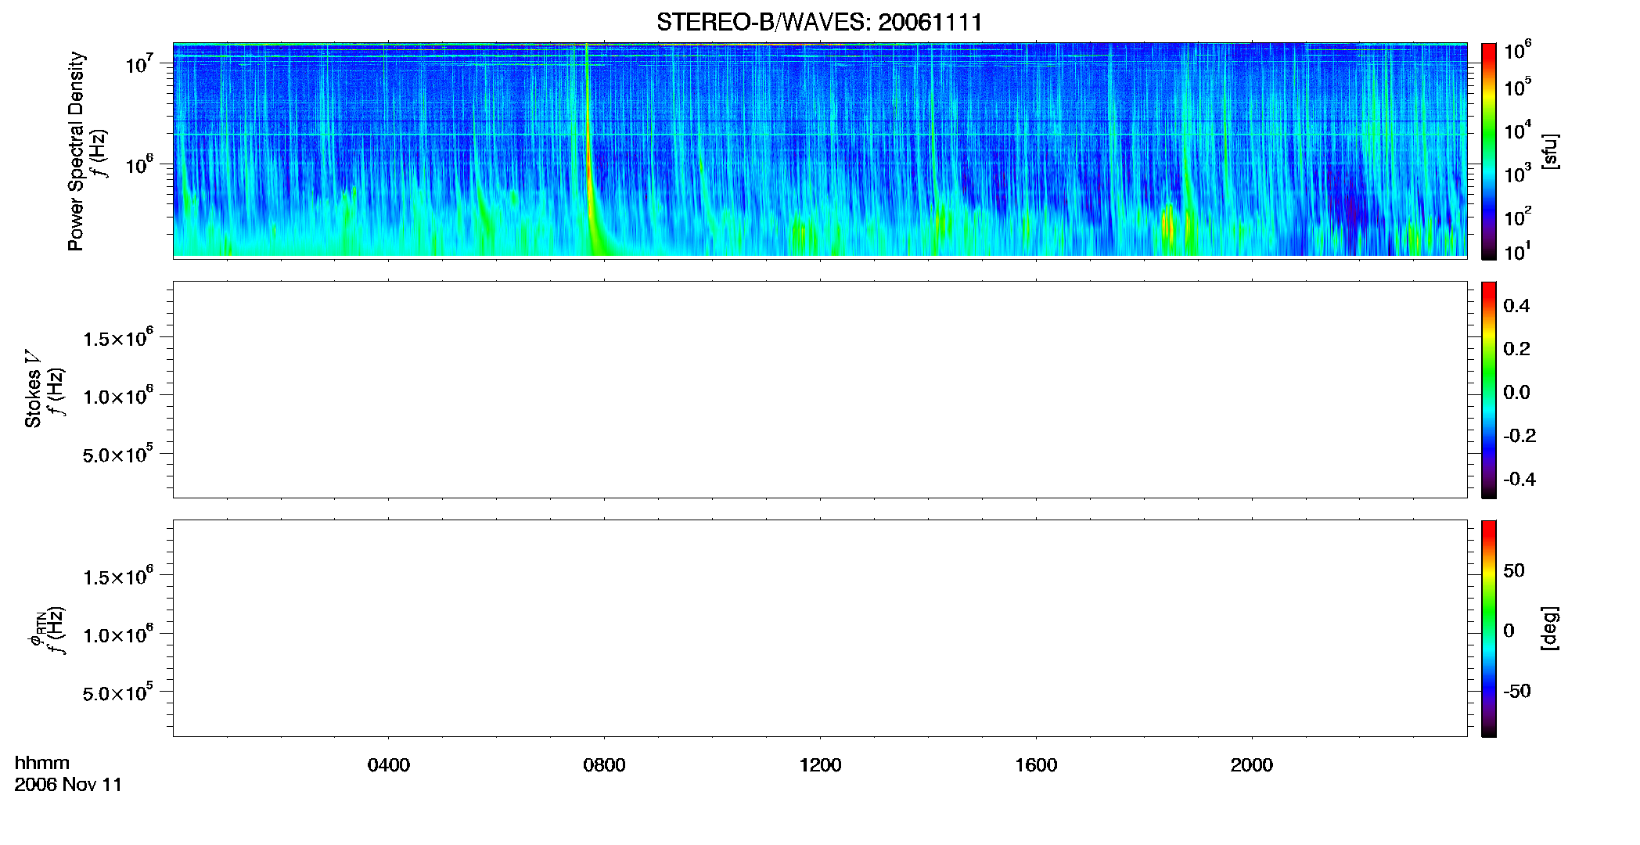Click the phi RTN degree color bar
The image size is (1640, 845).
[x=1488, y=628]
